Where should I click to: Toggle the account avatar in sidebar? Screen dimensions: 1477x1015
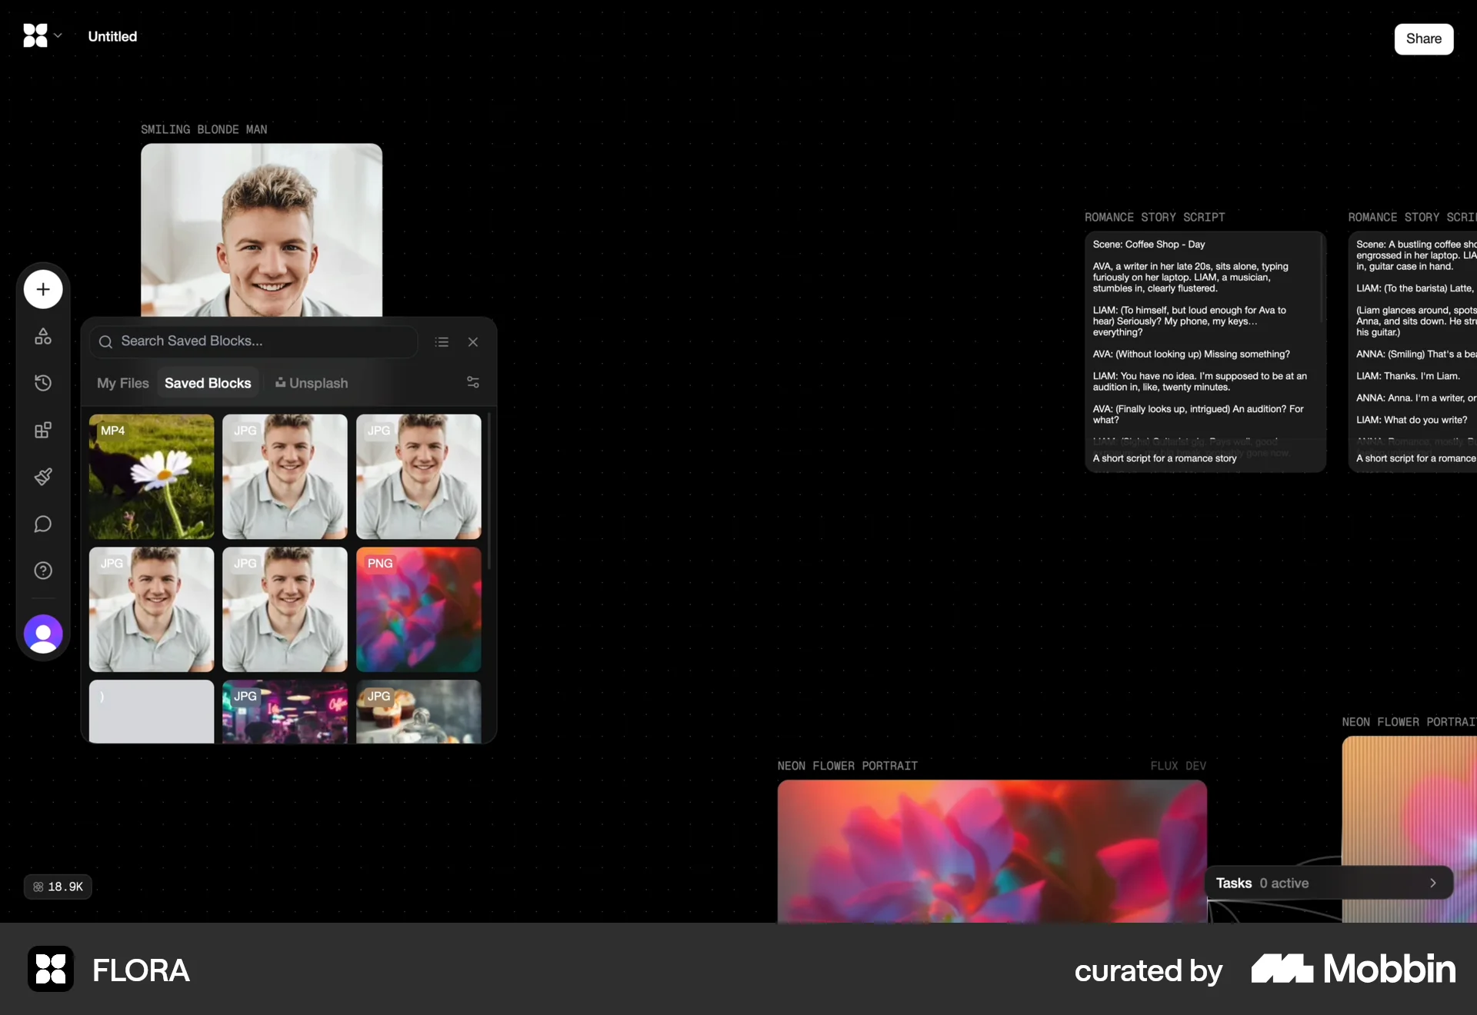pyautogui.click(x=42, y=634)
